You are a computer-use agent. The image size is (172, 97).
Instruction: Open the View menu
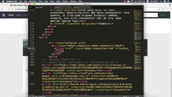[x=46, y=1]
